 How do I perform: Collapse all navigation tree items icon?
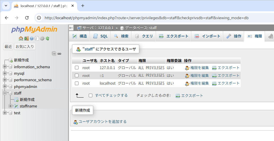(54, 54)
